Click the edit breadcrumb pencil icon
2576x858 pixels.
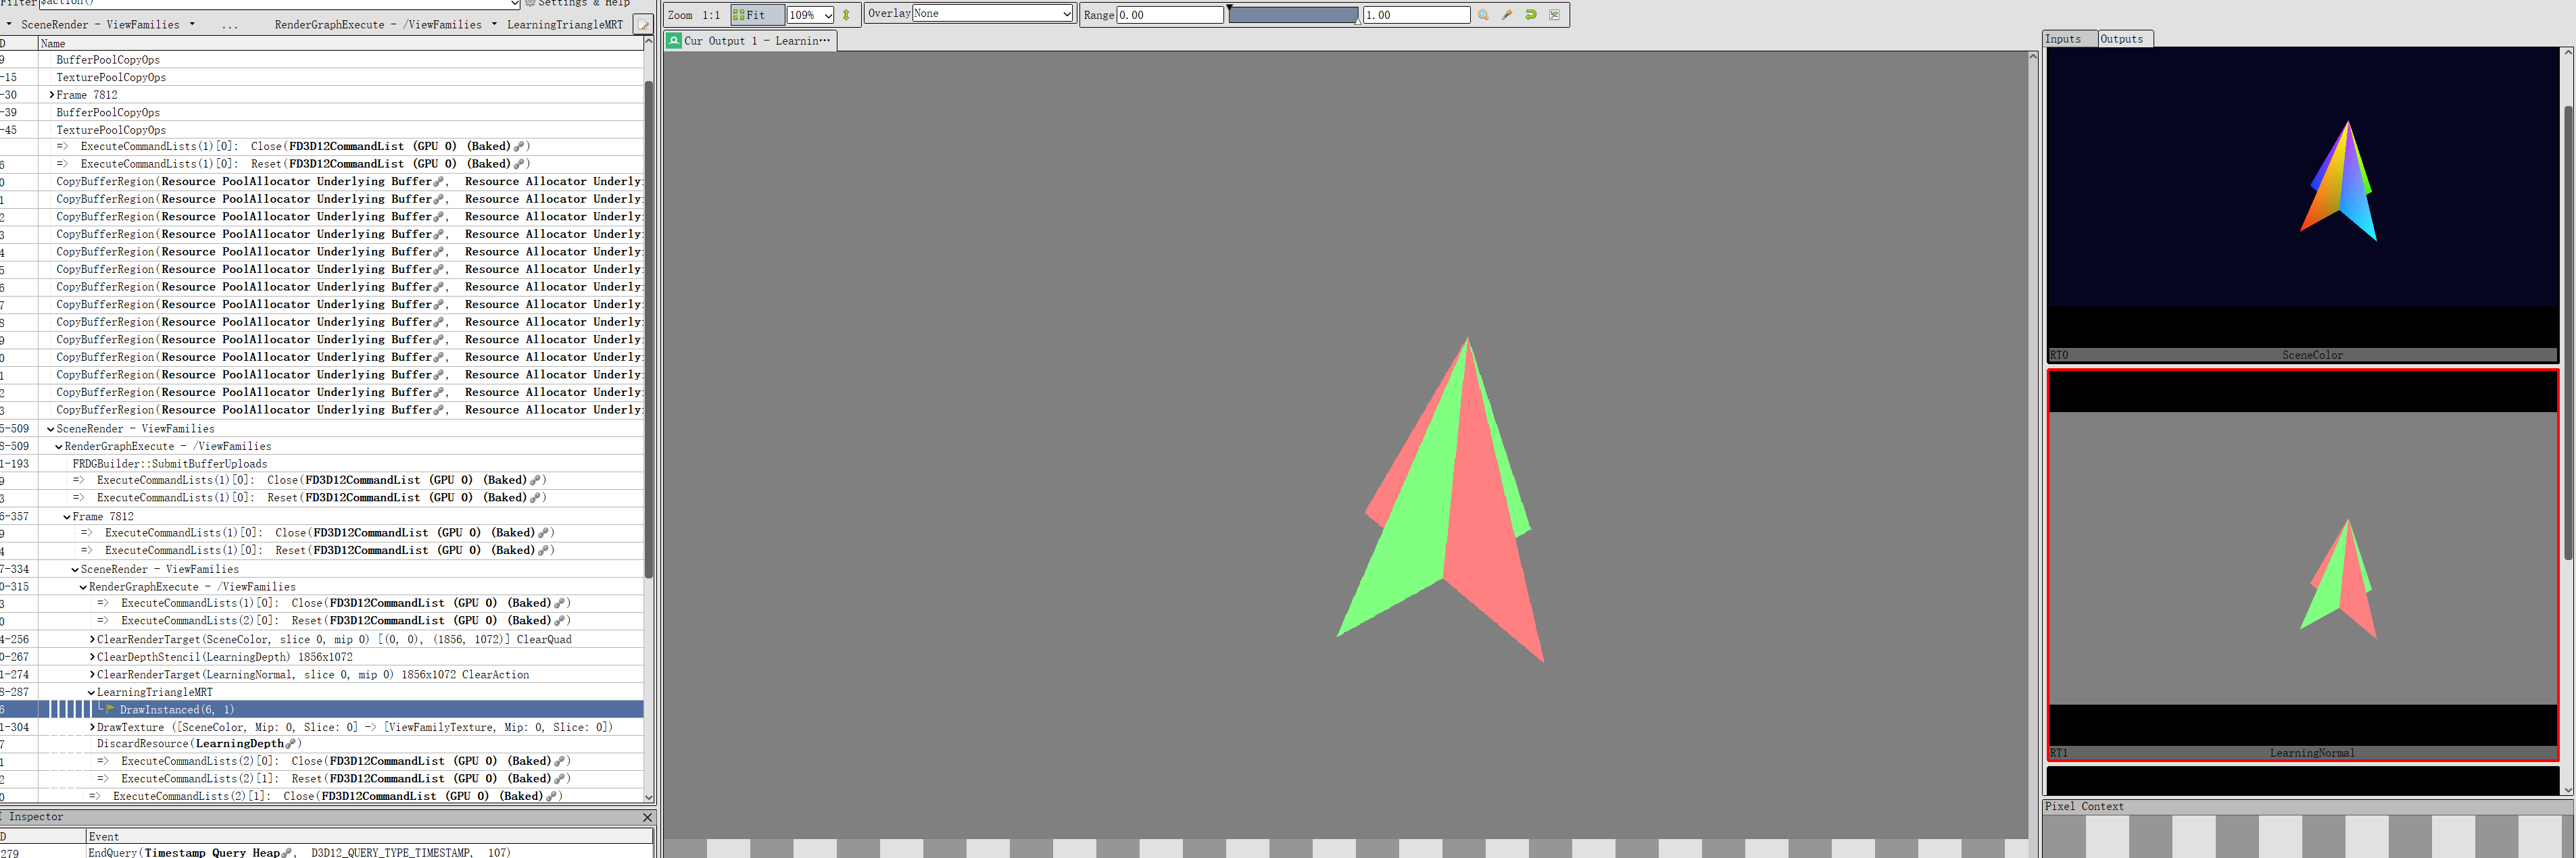[644, 25]
